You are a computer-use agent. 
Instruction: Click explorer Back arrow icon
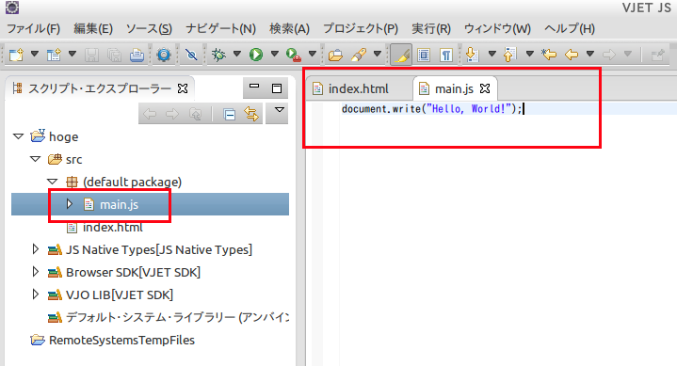150,114
